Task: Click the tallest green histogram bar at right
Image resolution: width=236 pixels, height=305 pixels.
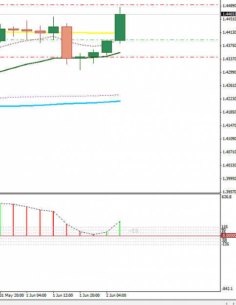Action: (x=120, y=228)
